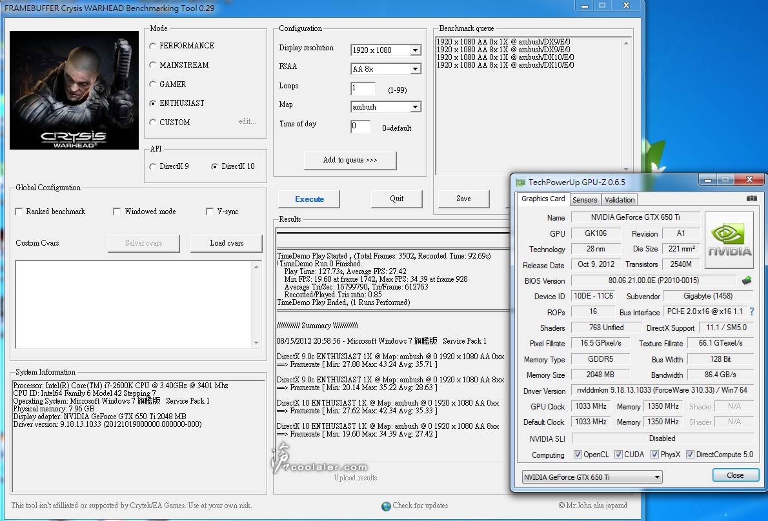Switch API to DirectX 9

[152, 167]
